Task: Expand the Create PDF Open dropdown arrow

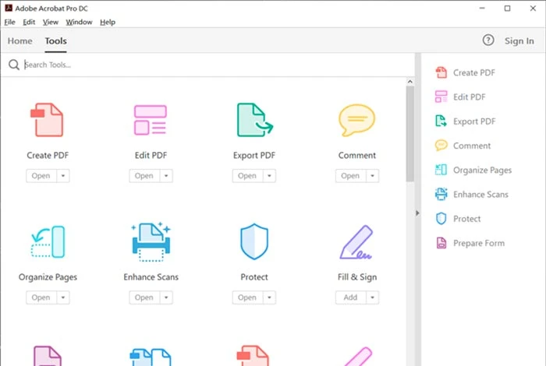Action: (63, 176)
